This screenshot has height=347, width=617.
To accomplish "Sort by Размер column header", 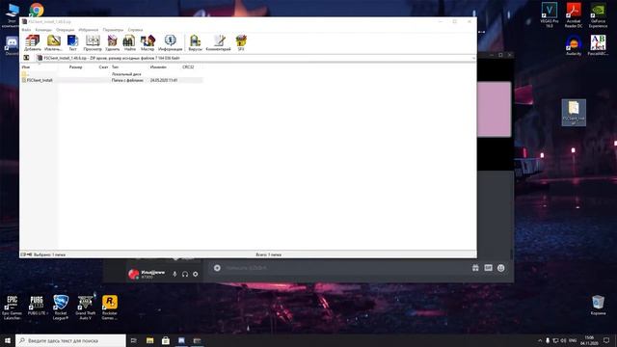I will (75, 67).
